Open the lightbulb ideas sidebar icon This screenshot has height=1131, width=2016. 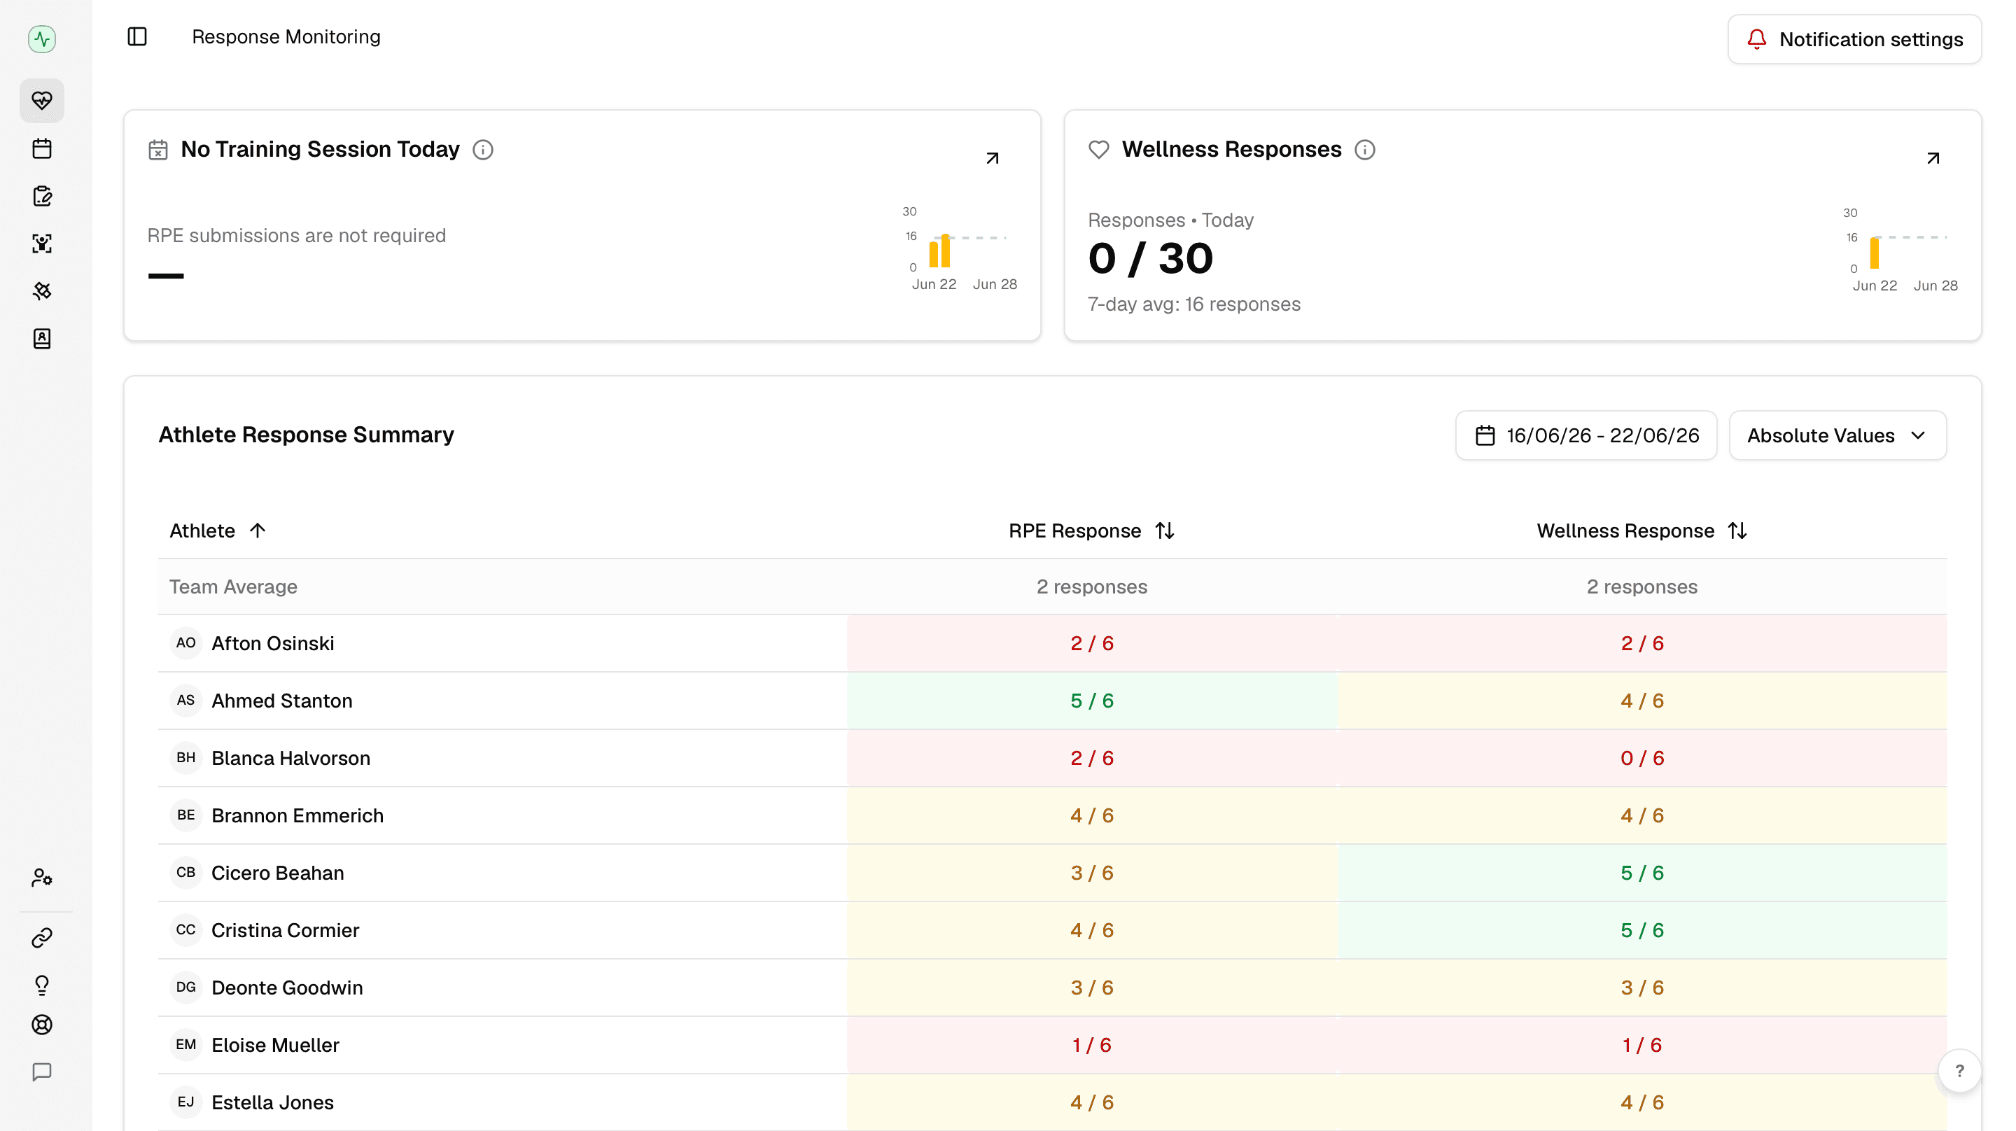41,985
